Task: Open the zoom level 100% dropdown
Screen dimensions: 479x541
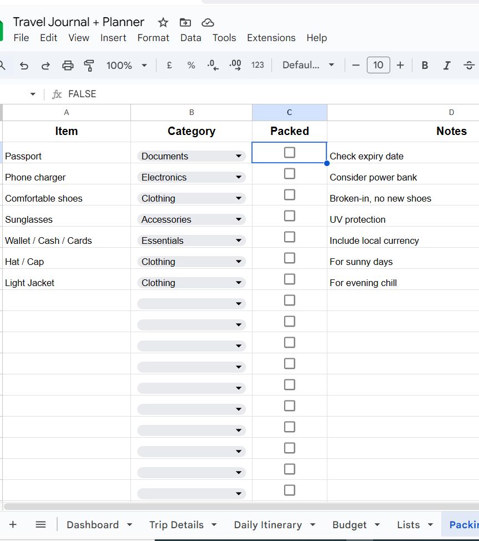Action: [x=127, y=65]
